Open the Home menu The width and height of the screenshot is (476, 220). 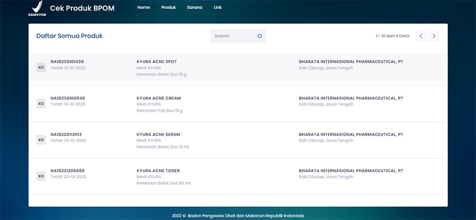(x=143, y=7)
